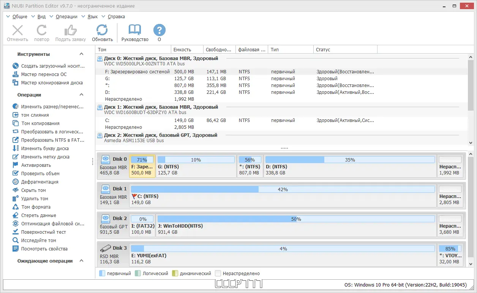This screenshot has height=293, width=477.
Task: Select Диск 1 header row in list
Action: click(281, 110)
